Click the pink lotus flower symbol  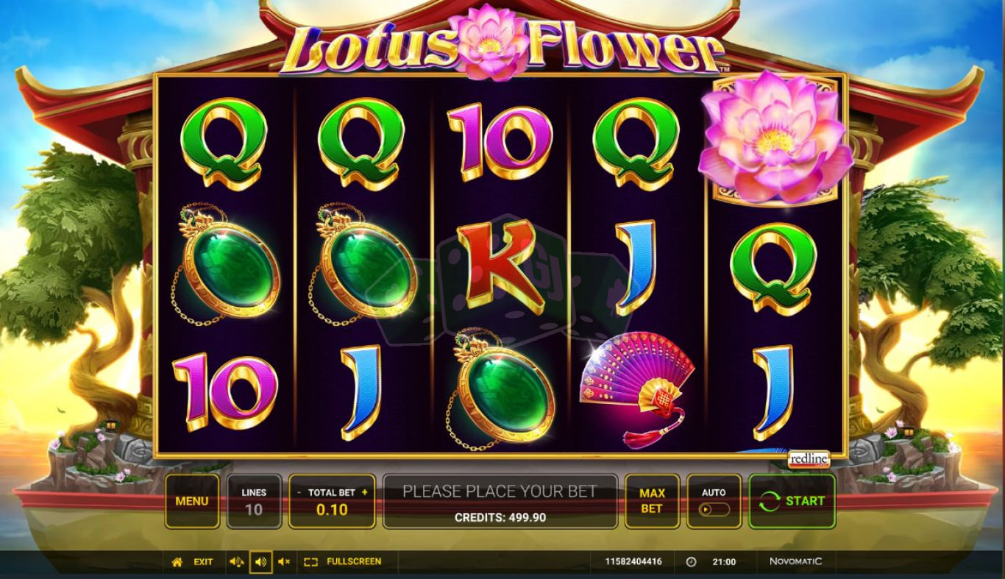pyautogui.click(x=775, y=138)
